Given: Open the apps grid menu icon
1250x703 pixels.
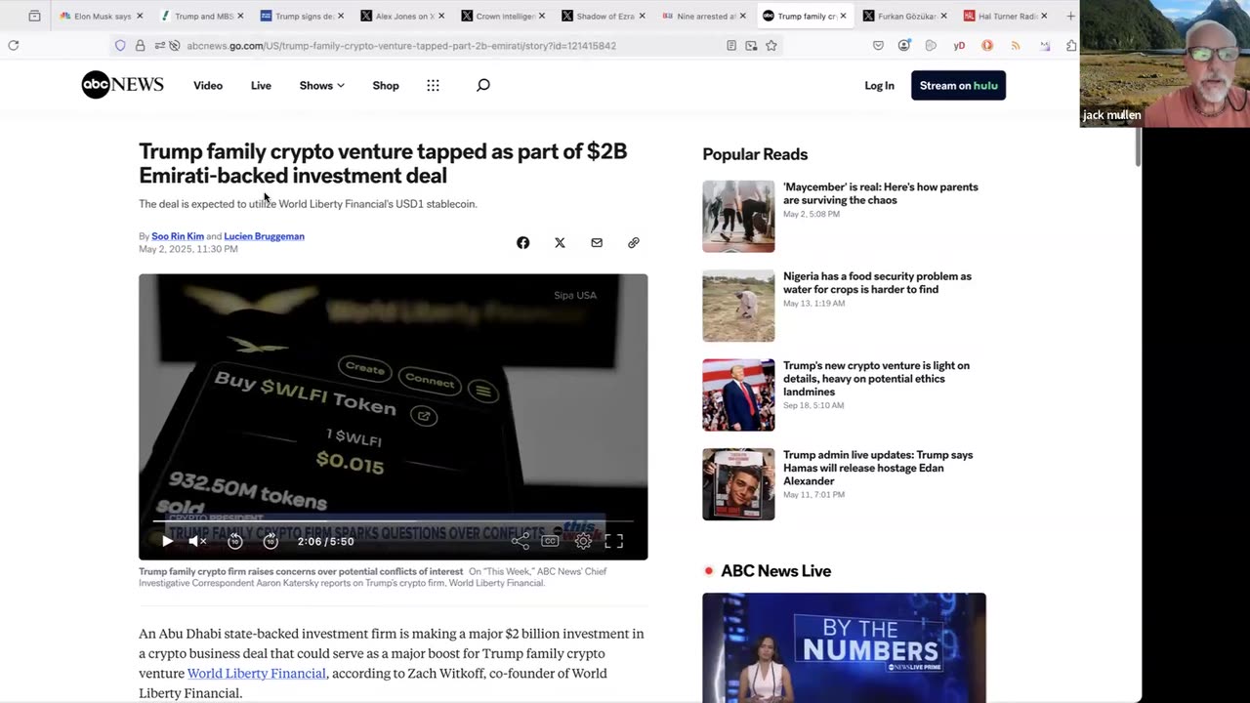Looking at the screenshot, I should (x=433, y=85).
